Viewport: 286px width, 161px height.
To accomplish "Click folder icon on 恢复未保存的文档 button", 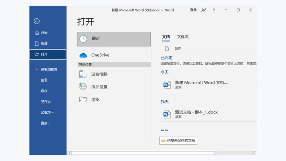I will (163, 141).
